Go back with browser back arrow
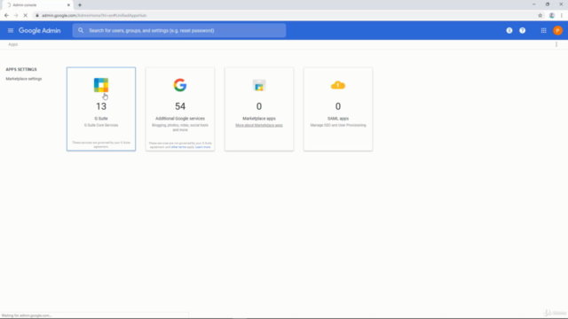This screenshot has width=568, height=319. tap(6, 15)
